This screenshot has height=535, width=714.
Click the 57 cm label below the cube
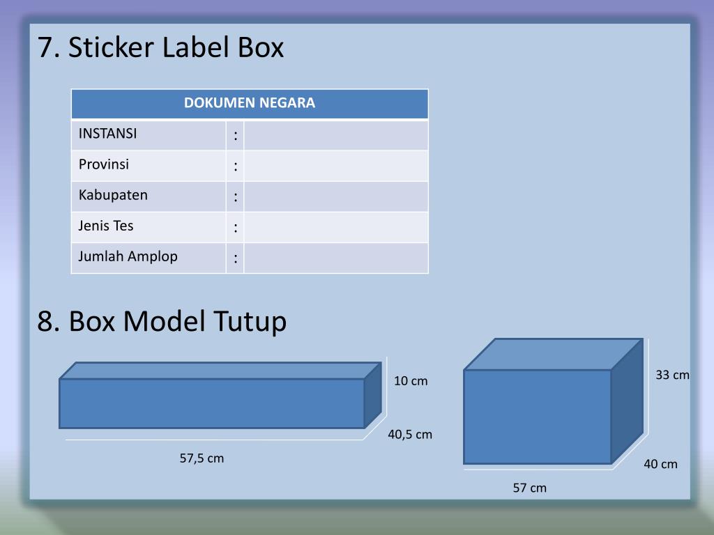click(530, 488)
